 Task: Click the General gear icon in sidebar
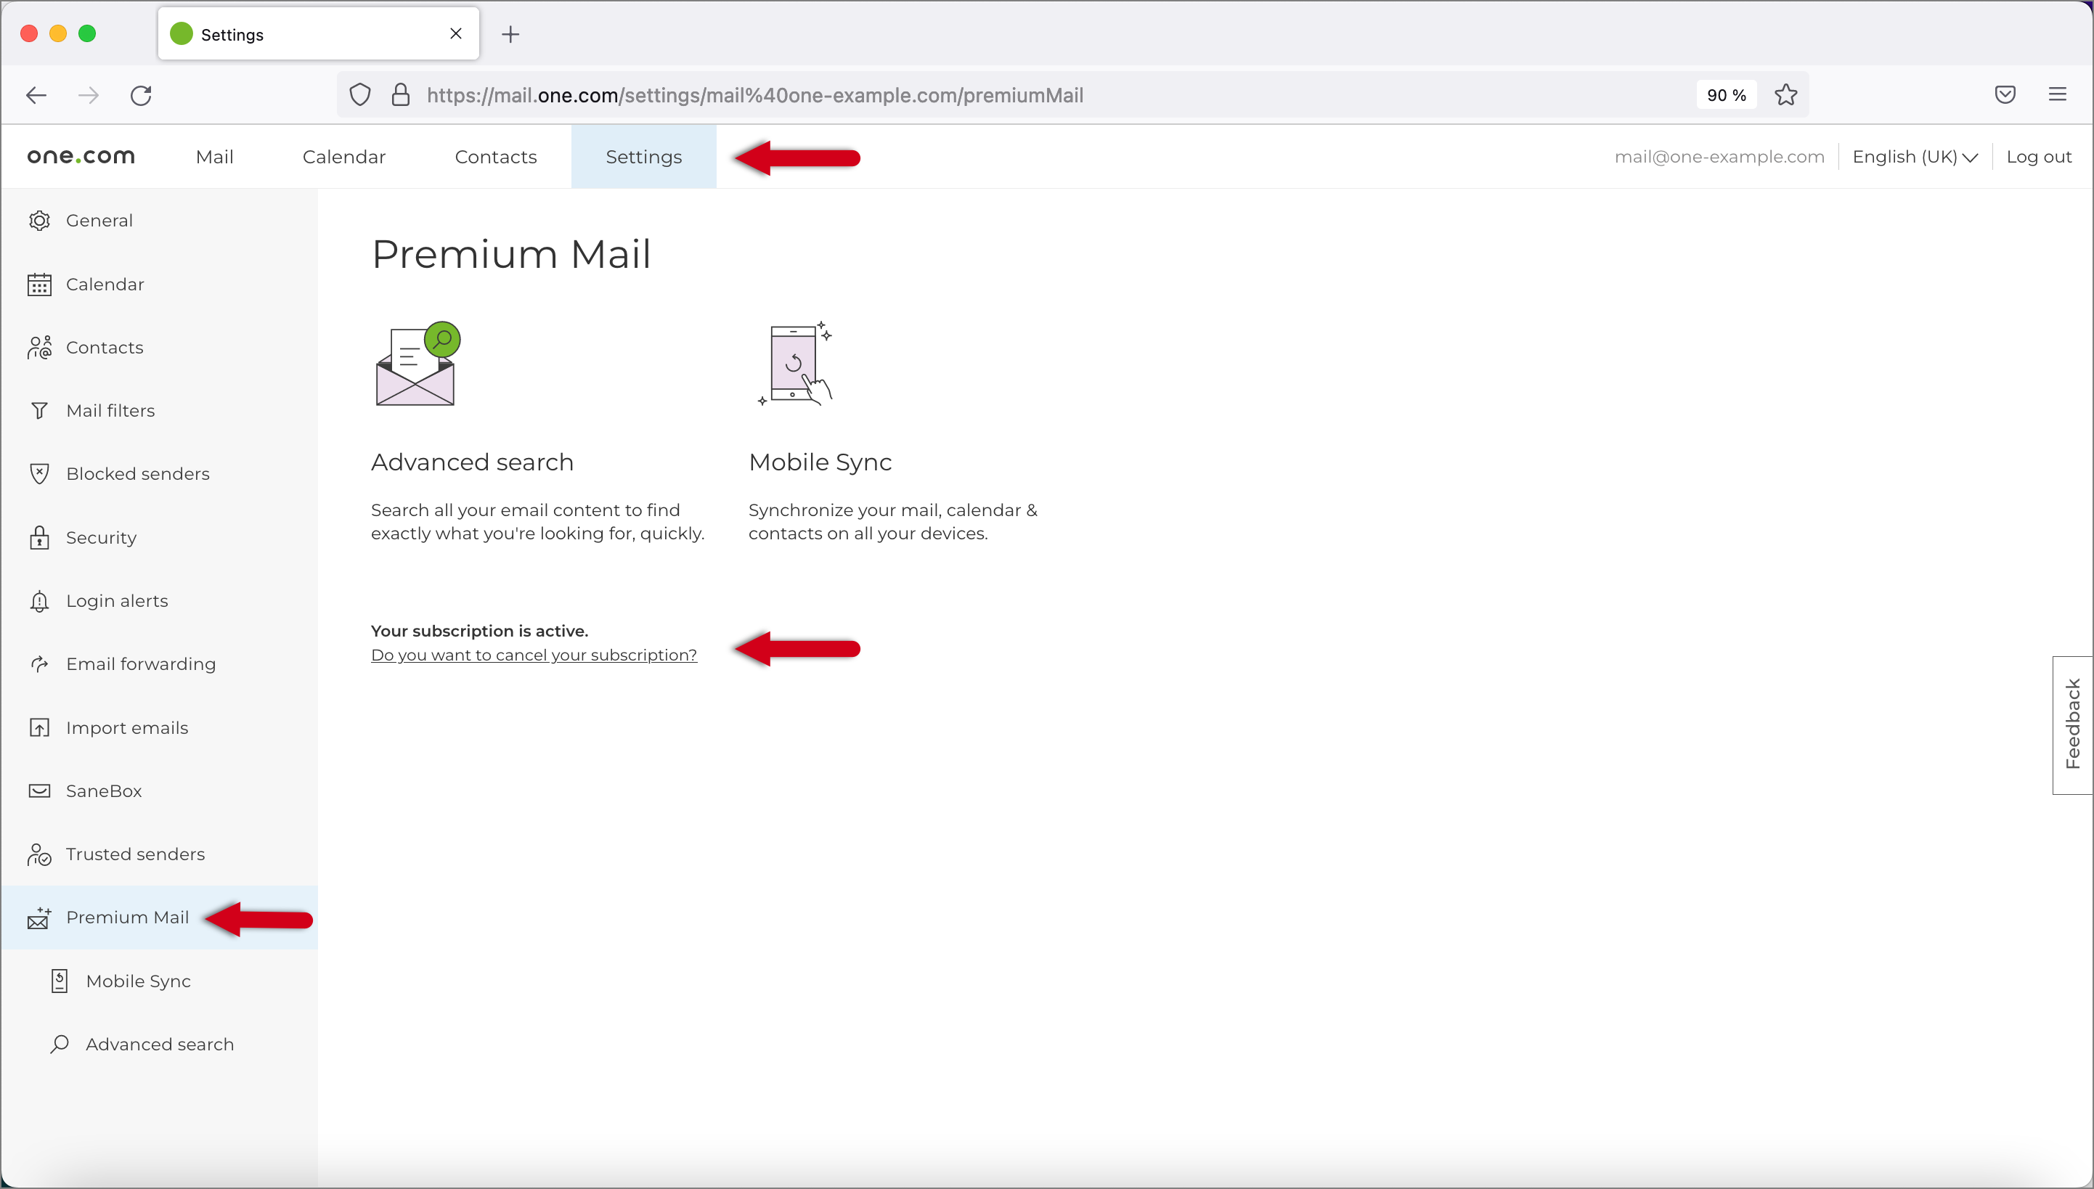pyautogui.click(x=39, y=221)
